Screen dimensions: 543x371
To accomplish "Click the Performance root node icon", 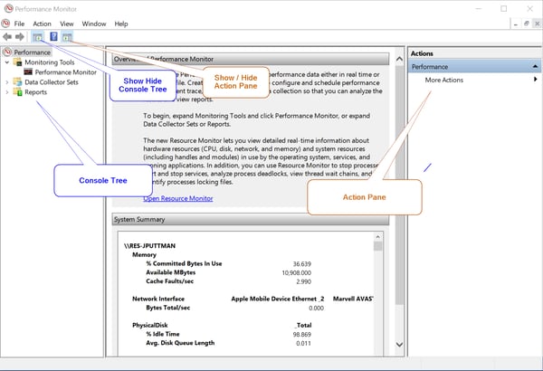I will [x=7, y=52].
